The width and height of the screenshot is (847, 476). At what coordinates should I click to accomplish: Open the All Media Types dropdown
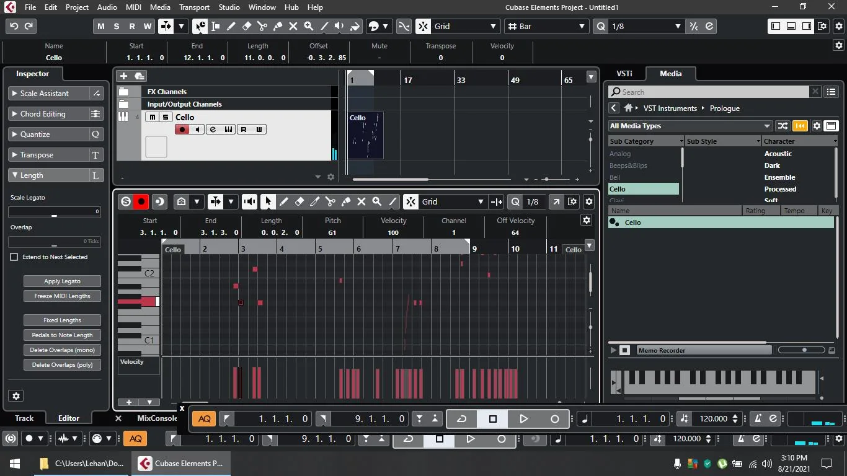coord(690,126)
